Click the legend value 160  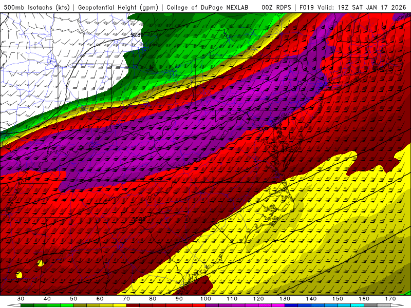coord(364,299)
